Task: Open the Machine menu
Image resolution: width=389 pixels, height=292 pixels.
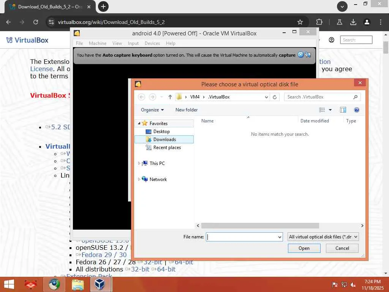Action: pyautogui.click(x=98, y=43)
